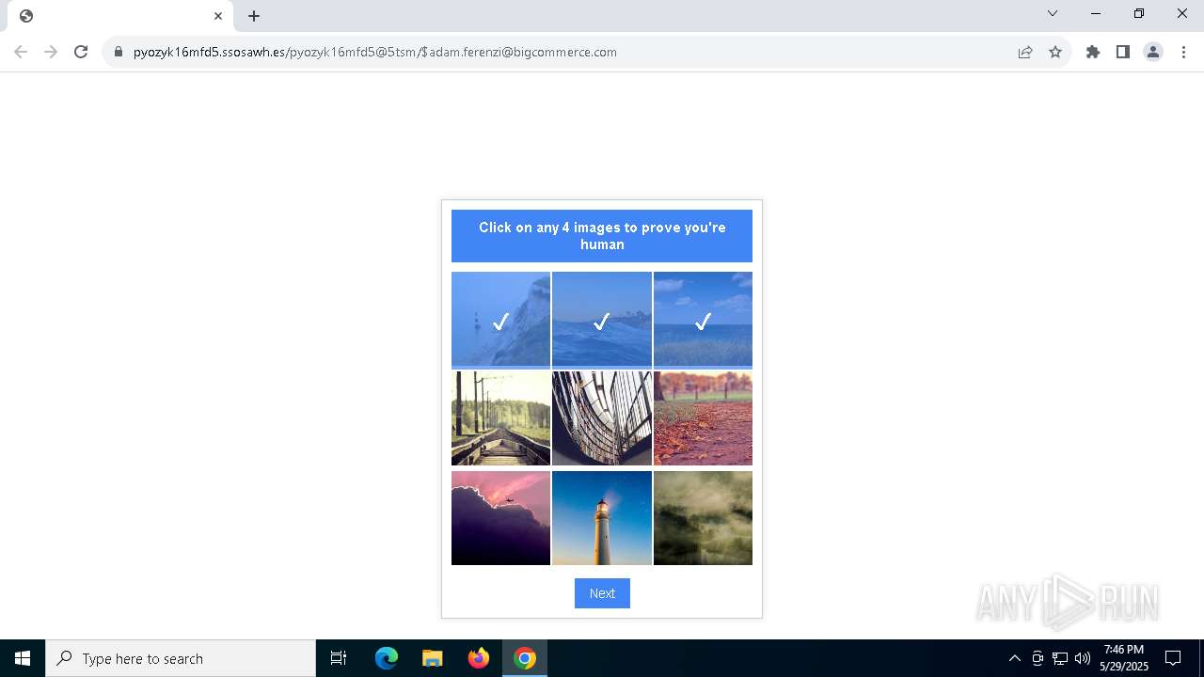Open File Explorer from taskbar
The width and height of the screenshot is (1204, 677).
tap(432, 658)
